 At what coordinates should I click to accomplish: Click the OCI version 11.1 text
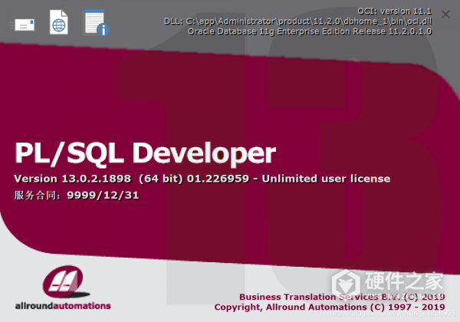coord(394,11)
